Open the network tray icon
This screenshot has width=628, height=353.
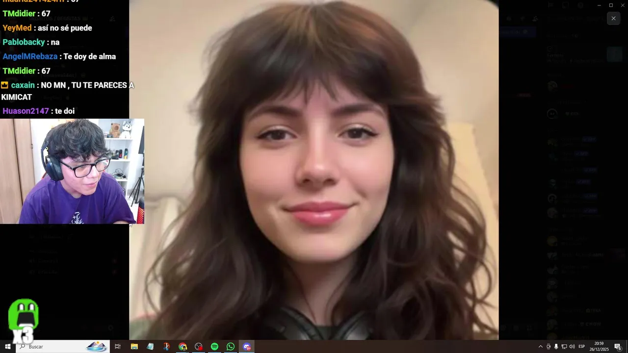(564, 347)
